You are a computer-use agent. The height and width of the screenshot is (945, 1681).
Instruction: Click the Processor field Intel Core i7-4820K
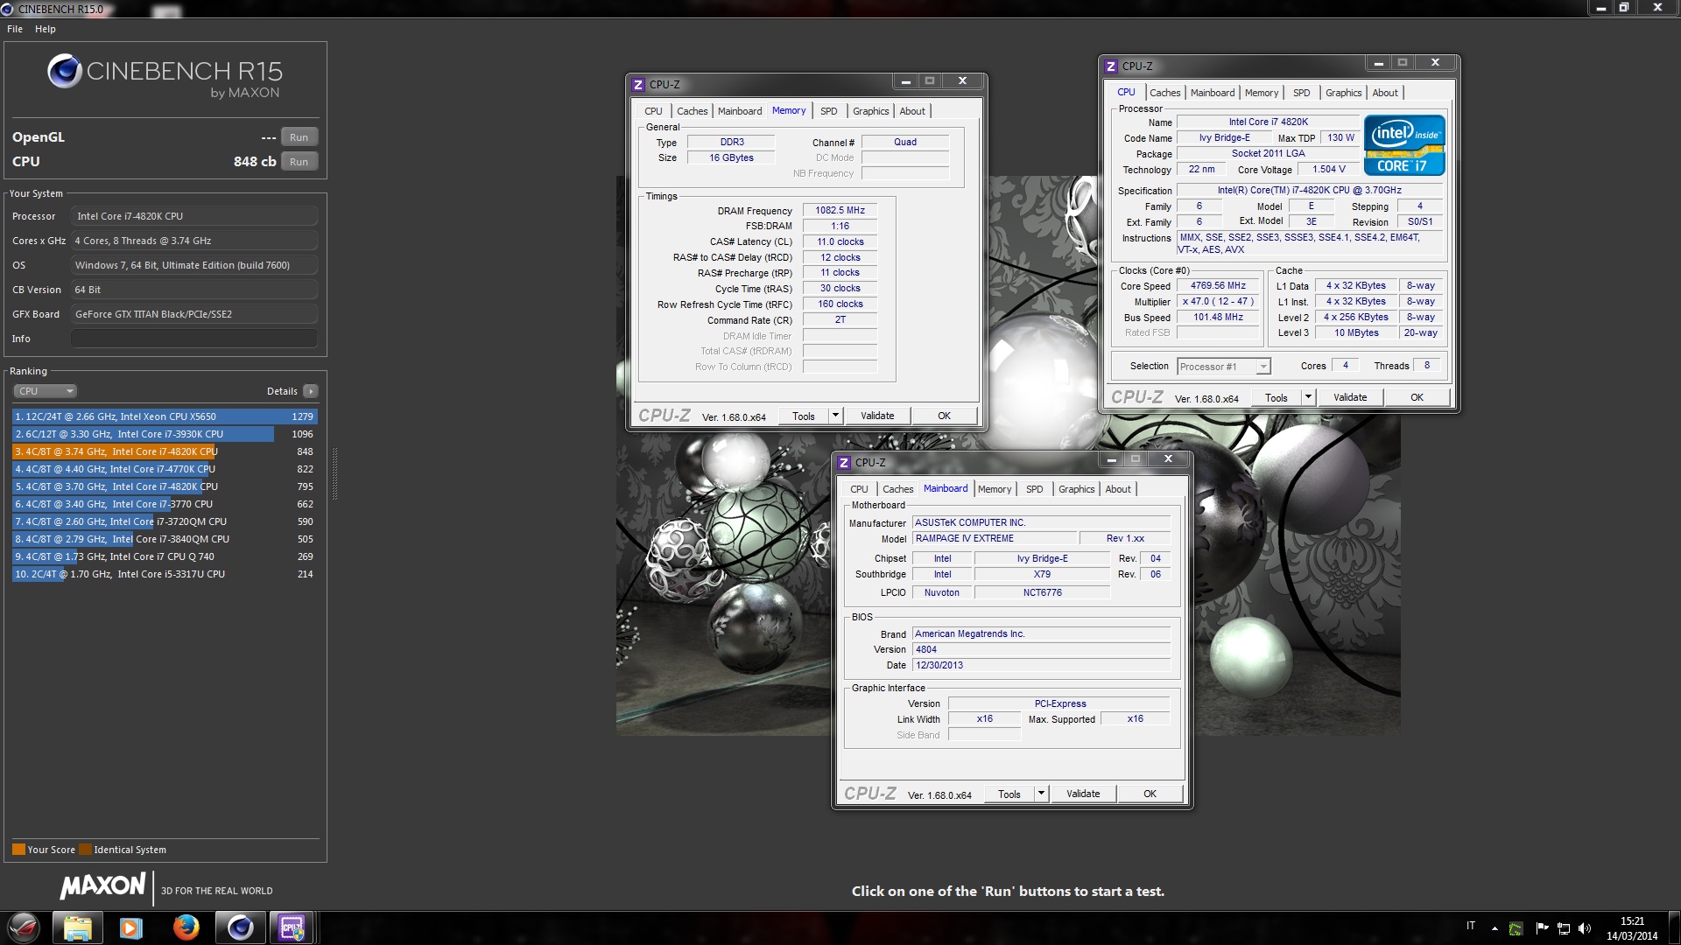194,216
